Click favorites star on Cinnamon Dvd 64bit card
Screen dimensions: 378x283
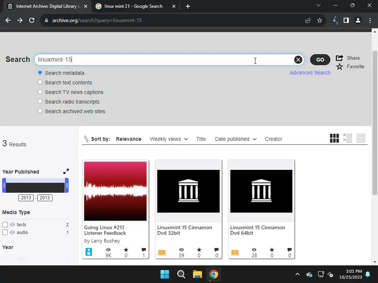[x=272, y=250]
